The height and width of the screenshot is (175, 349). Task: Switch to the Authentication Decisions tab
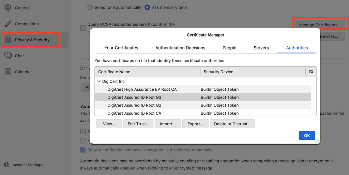[x=180, y=48]
